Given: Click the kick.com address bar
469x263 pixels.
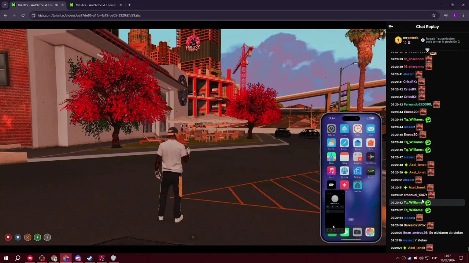Looking at the screenshot, I should (234, 15).
